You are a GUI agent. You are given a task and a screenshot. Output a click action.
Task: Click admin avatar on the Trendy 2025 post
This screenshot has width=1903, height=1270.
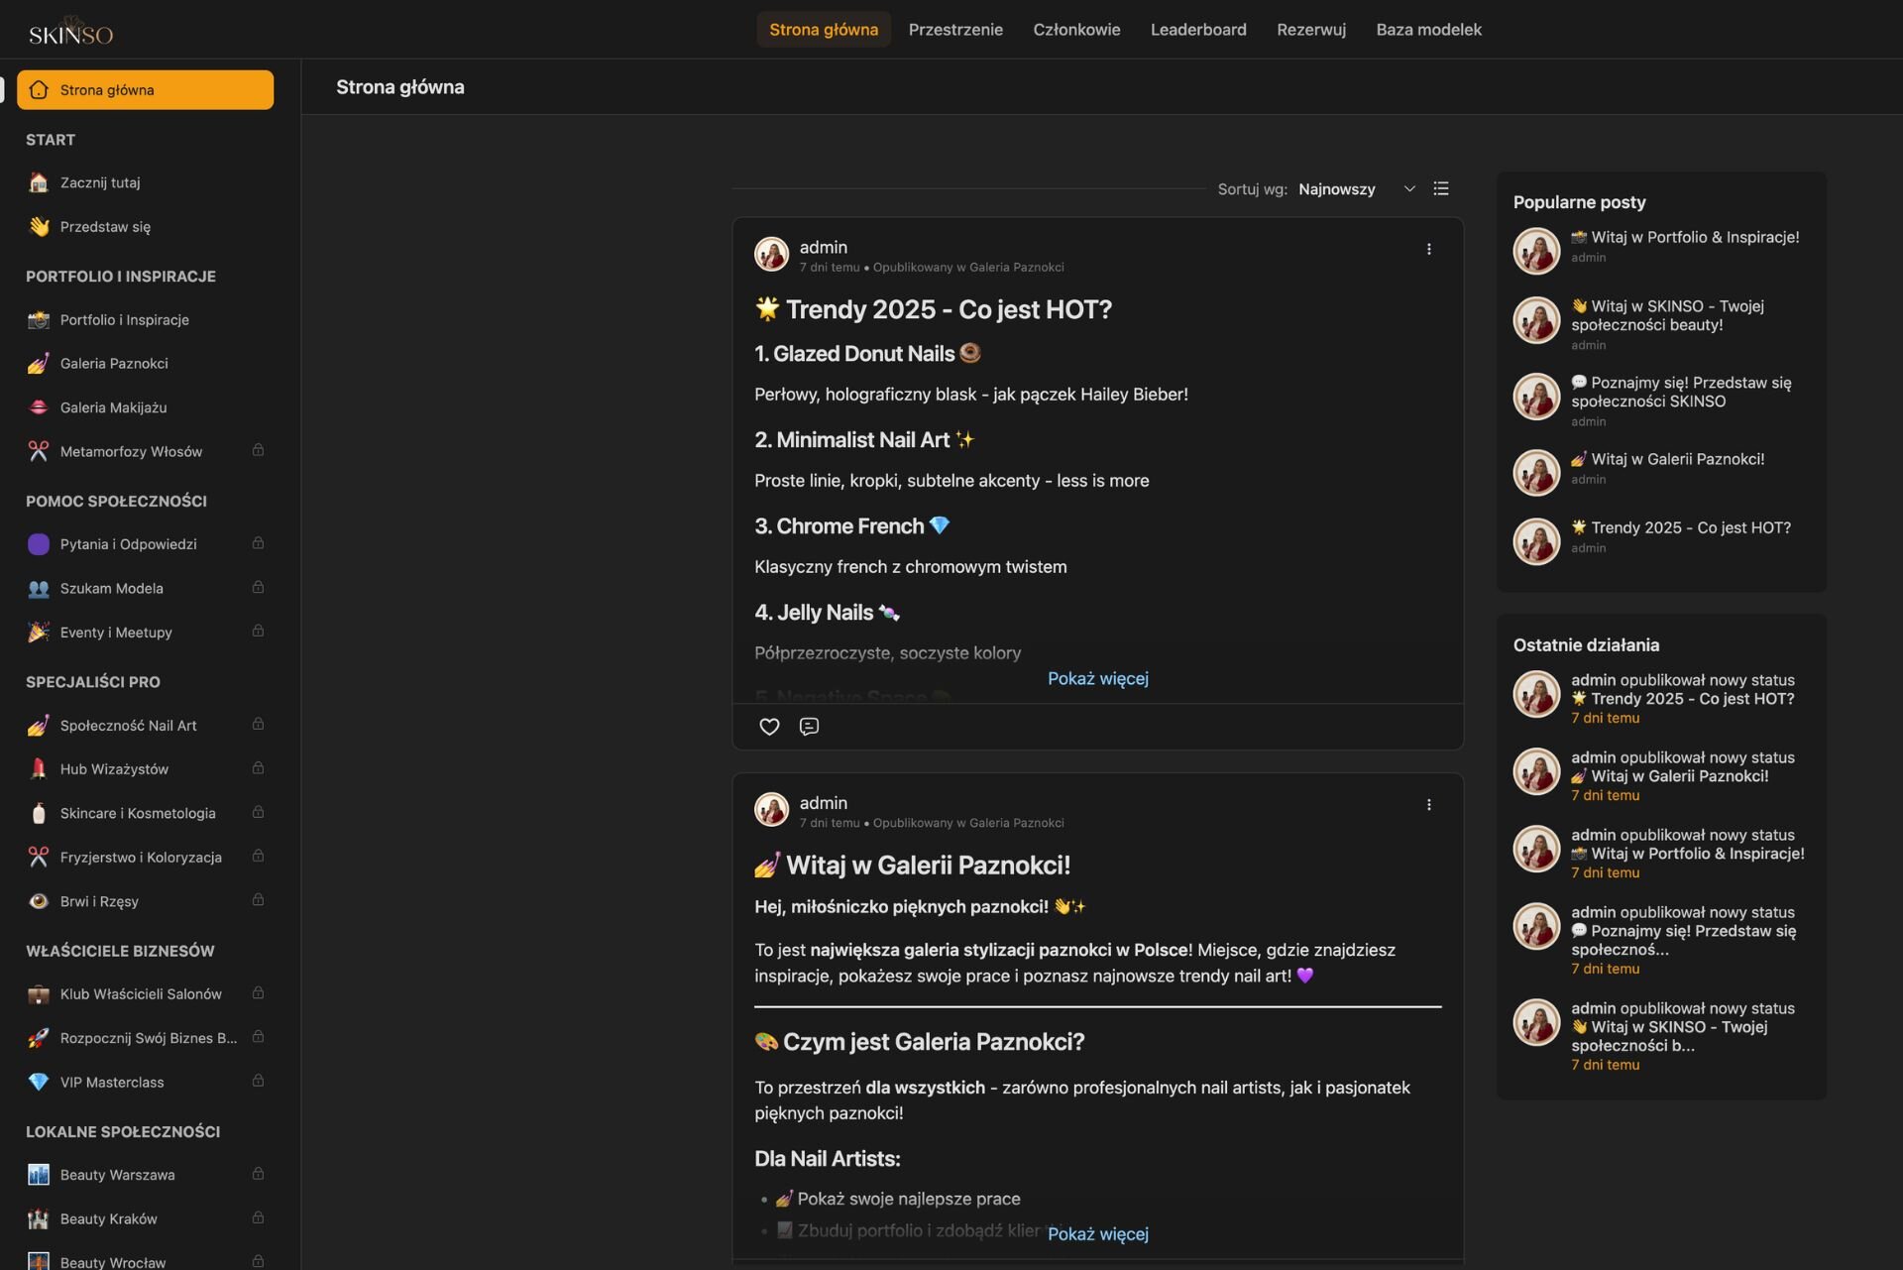click(771, 254)
